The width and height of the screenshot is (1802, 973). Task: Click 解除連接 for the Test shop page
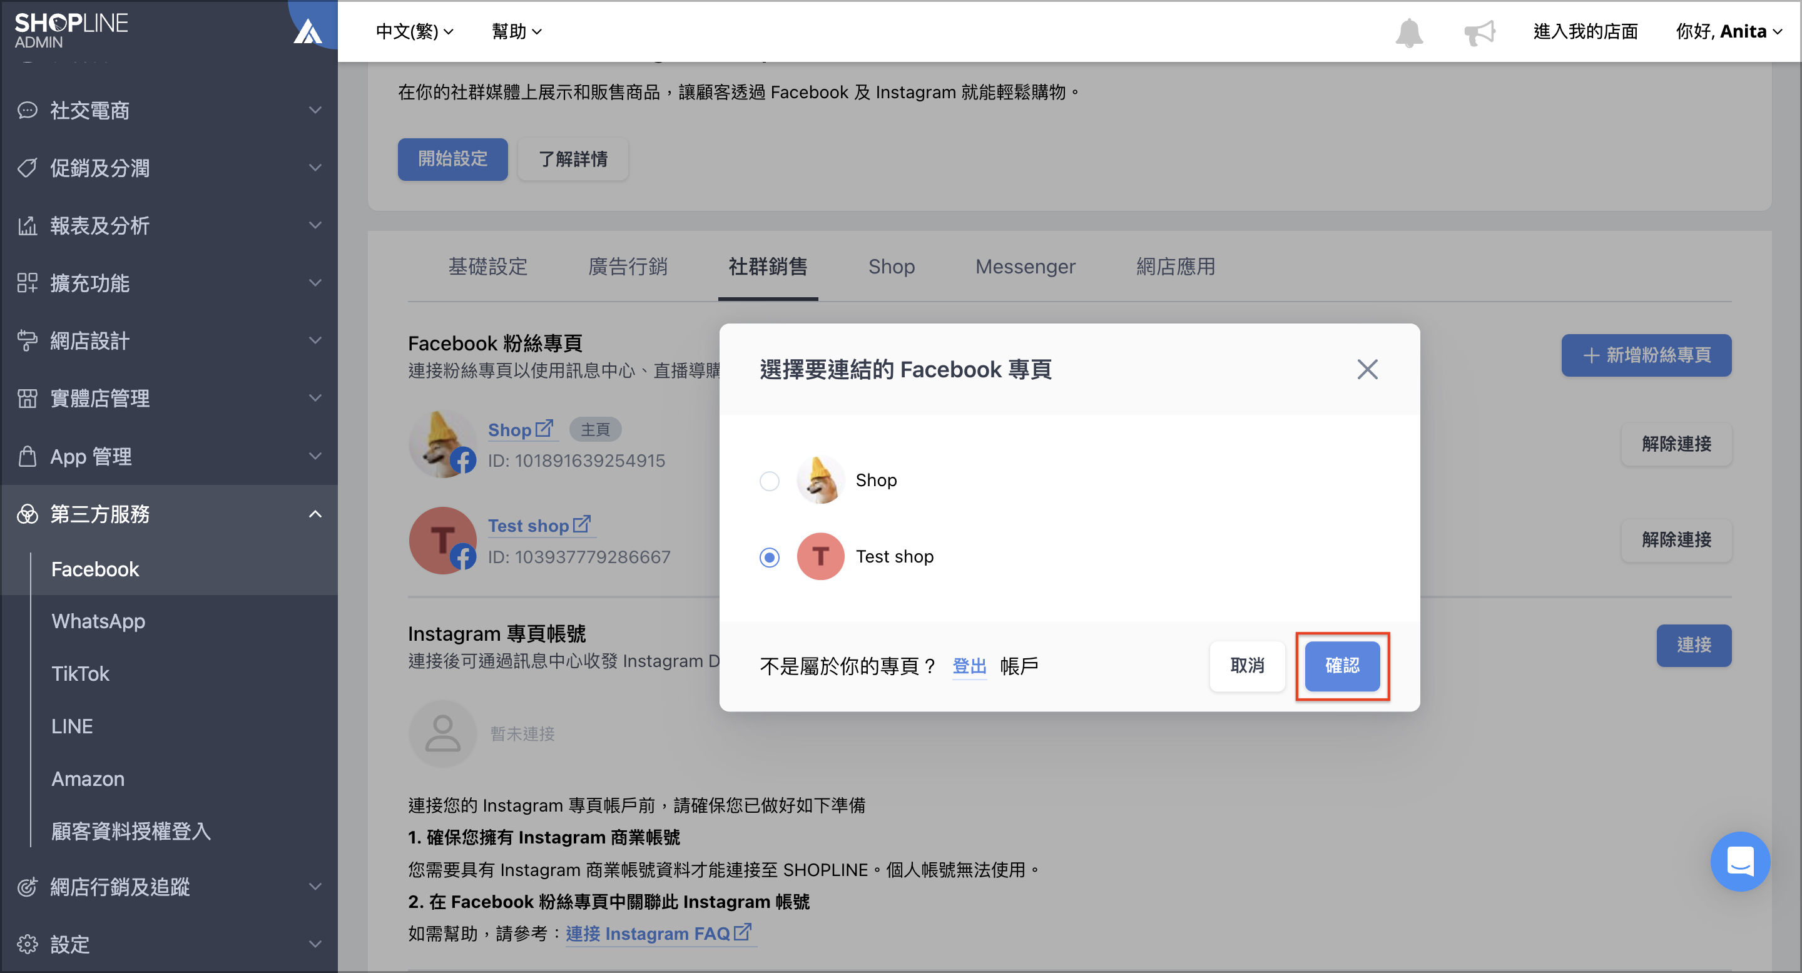pyautogui.click(x=1676, y=540)
